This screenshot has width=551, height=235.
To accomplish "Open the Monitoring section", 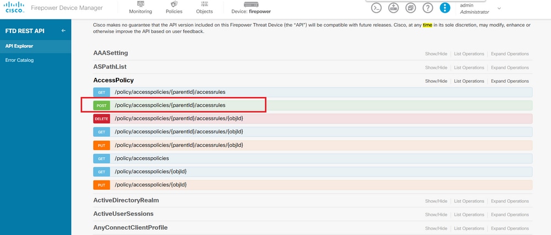I will [x=140, y=8].
